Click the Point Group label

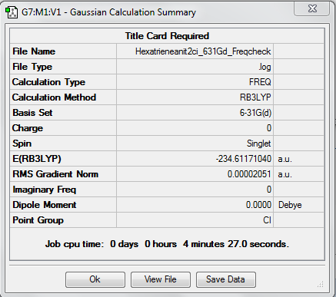[x=38, y=220]
